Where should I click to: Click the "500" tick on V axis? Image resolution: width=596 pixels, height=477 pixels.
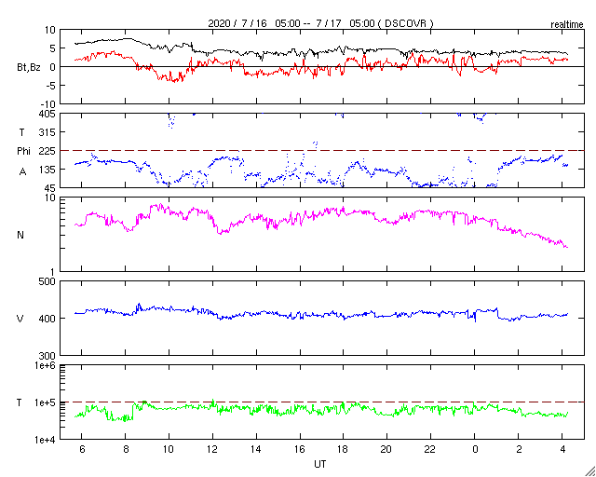[x=48, y=281]
